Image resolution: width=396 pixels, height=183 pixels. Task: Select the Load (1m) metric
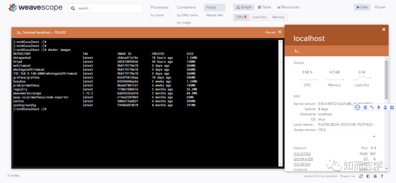(259, 17)
